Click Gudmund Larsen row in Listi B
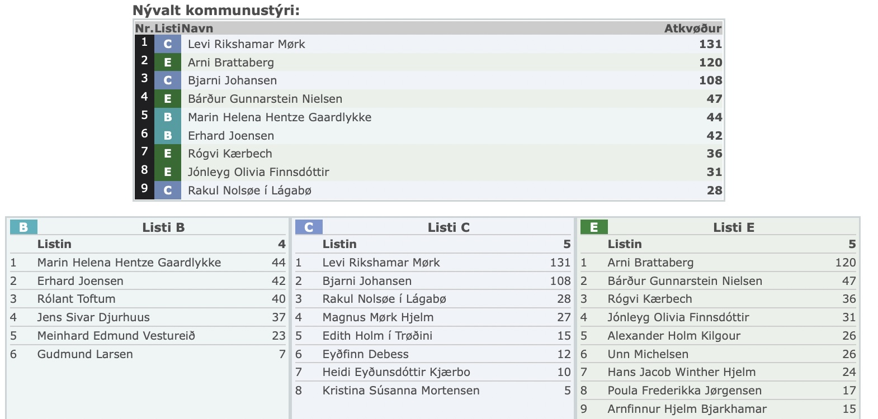Image resolution: width=878 pixels, height=419 pixels. click(85, 354)
